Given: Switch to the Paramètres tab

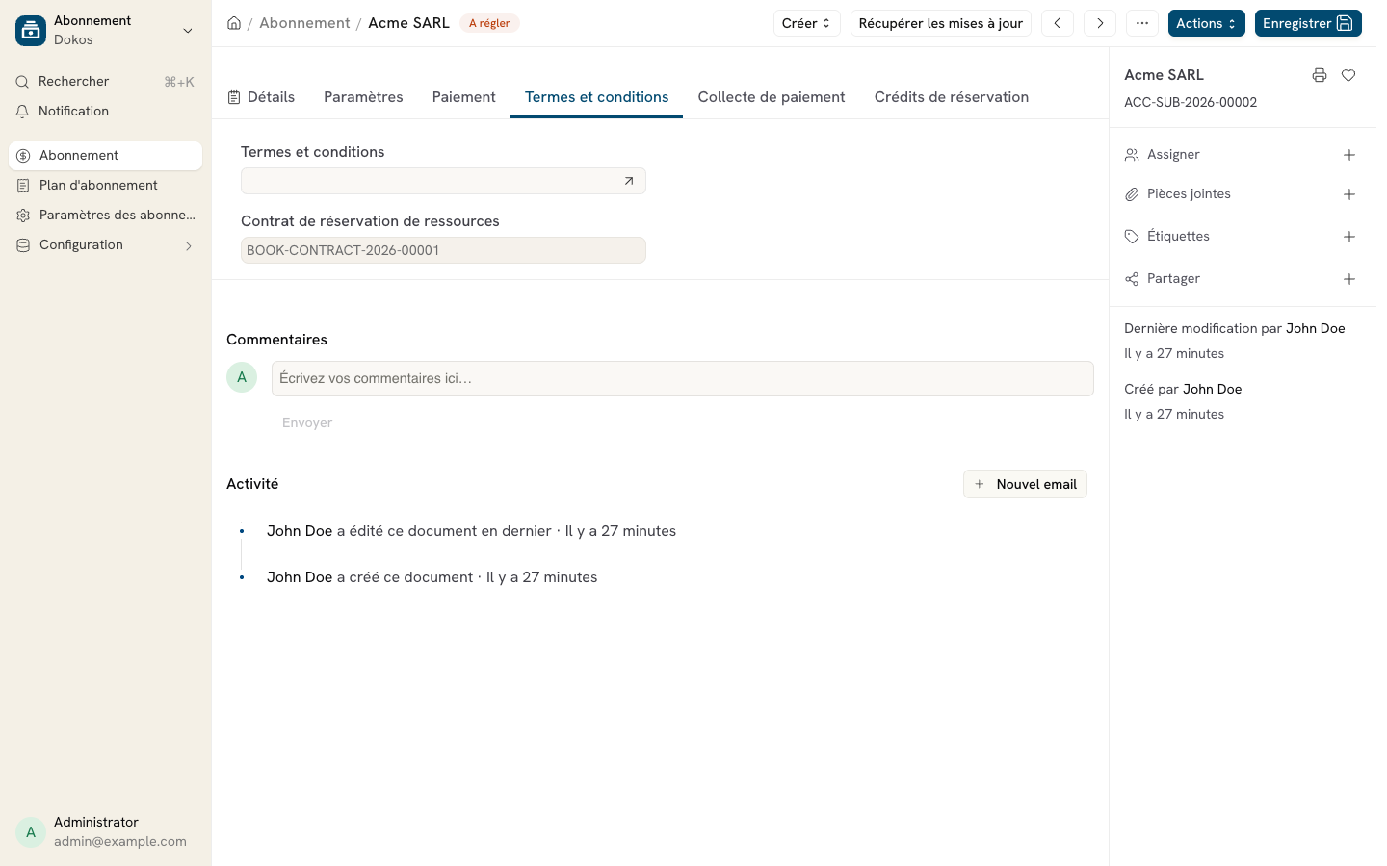Looking at the screenshot, I should point(363,97).
